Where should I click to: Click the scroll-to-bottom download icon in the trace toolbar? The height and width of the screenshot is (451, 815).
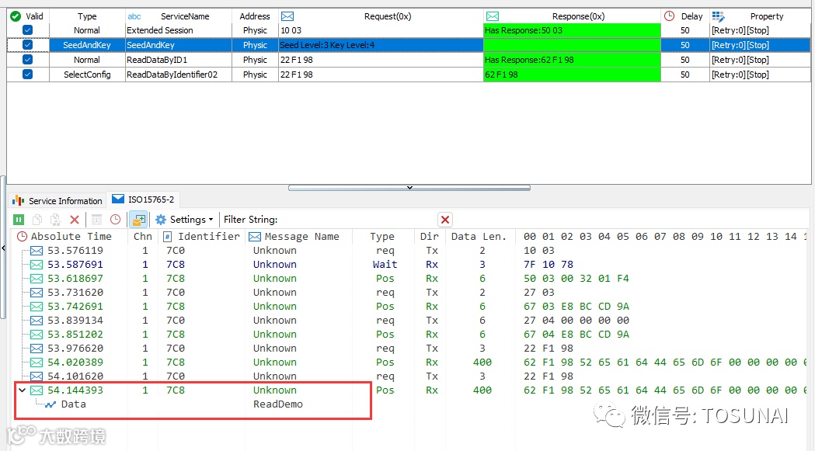point(96,220)
